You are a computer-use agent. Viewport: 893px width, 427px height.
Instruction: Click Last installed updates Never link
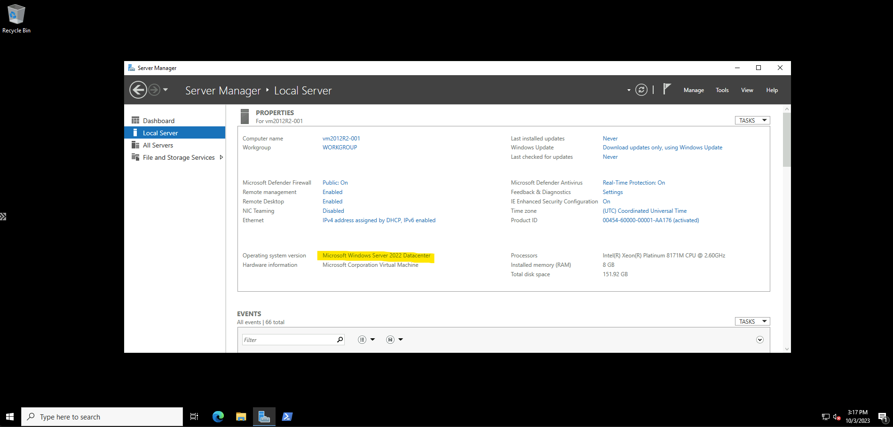tap(610, 139)
